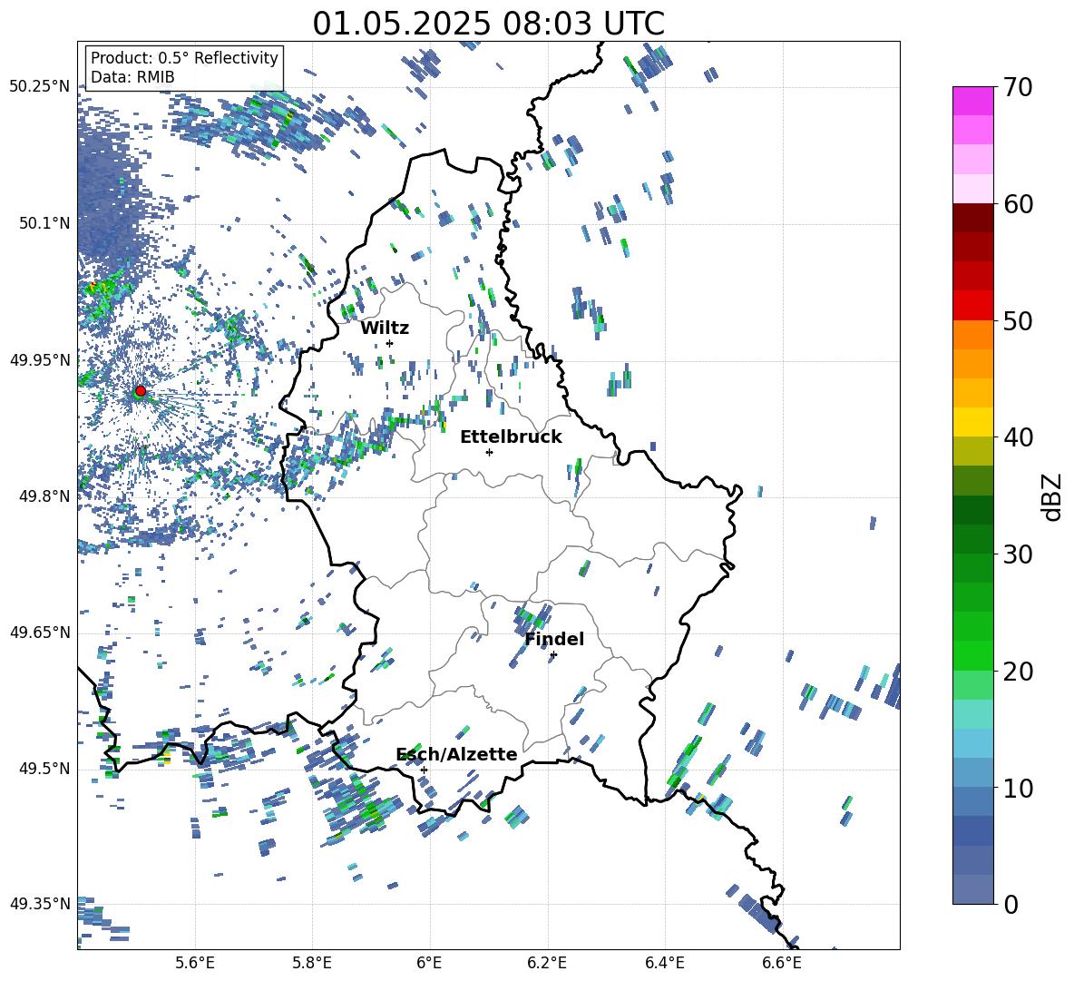1074x981 pixels.
Task: Click the Wiltz location cross marker
Action: coord(390,343)
